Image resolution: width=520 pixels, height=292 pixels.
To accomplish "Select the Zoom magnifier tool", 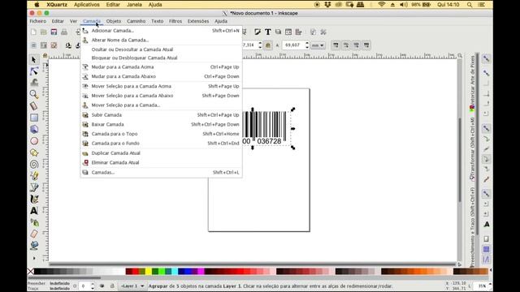I will (x=34, y=94).
